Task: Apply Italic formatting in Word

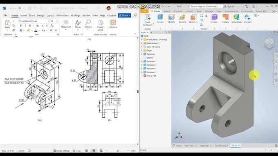Action: [x=25, y=26]
